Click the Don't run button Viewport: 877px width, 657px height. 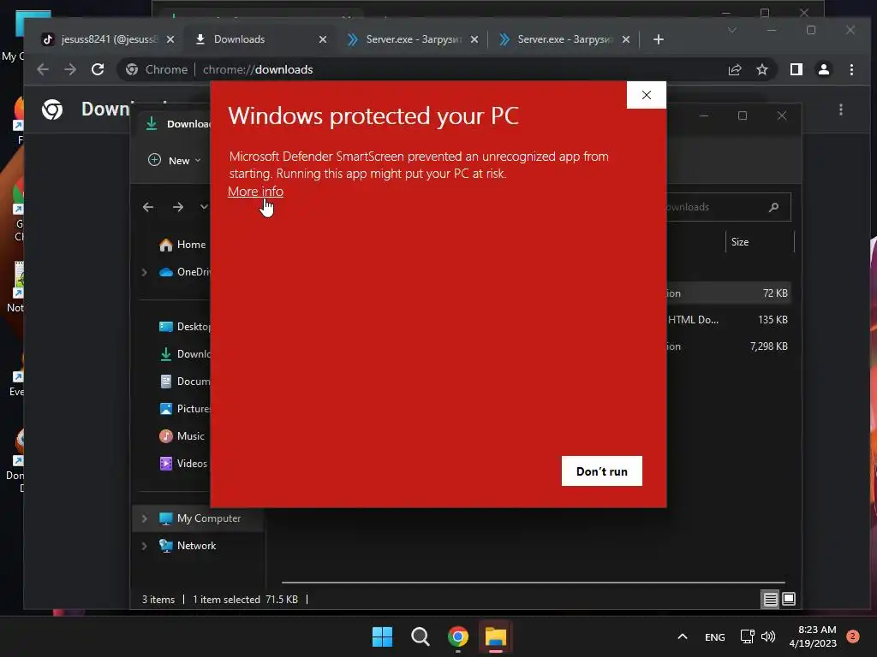pyautogui.click(x=602, y=471)
